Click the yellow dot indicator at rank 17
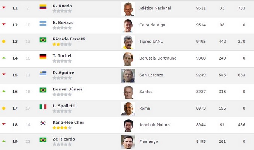This screenshot has height=150, width=254. [x=4, y=108]
